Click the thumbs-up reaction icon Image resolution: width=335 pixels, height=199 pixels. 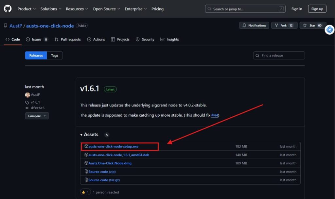tap(83, 192)
